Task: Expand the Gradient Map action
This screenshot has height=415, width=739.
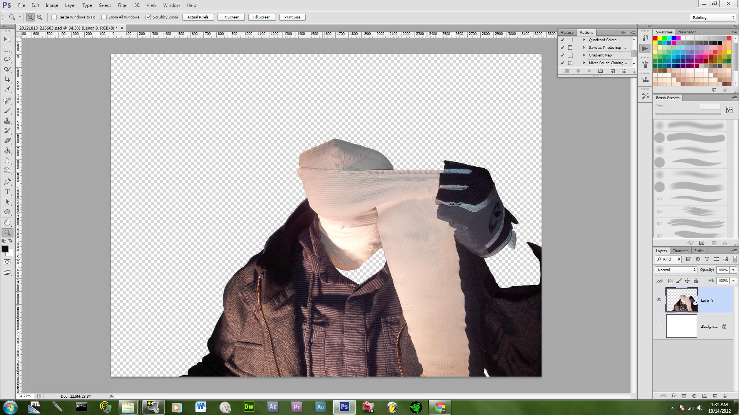Action: point(584,55)
